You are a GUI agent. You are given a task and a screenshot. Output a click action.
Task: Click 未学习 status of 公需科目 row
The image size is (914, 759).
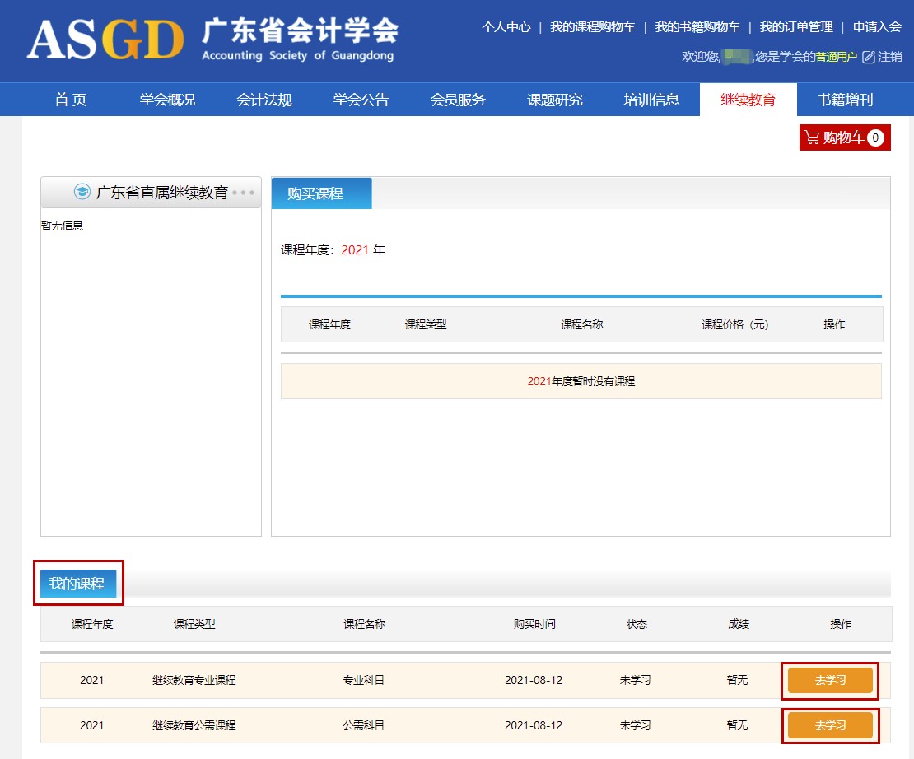635,725
